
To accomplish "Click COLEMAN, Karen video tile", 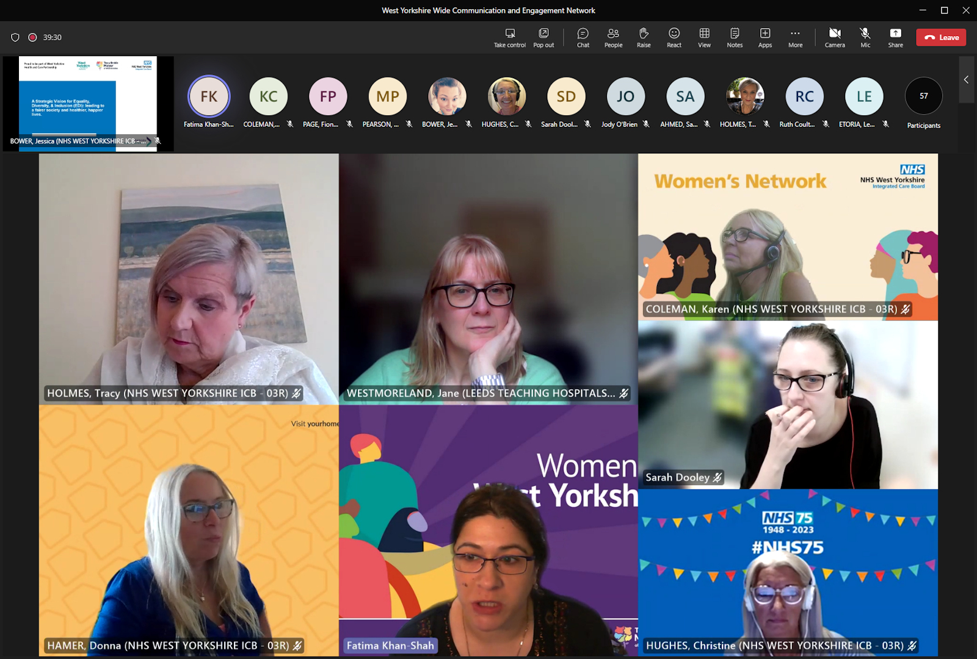I will (788, 237).
